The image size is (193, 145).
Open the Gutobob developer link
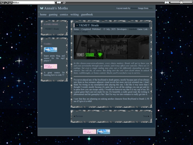[133, 29]
